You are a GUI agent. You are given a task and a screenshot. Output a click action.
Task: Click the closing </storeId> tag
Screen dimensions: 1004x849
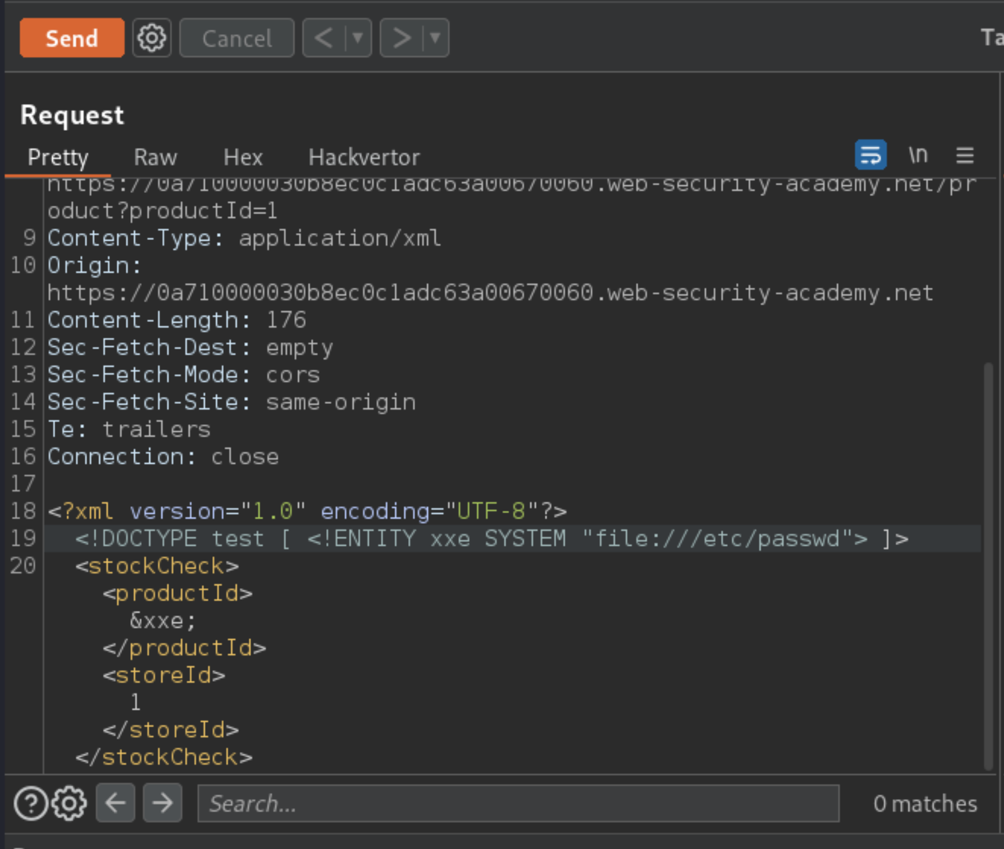(171, 730)
